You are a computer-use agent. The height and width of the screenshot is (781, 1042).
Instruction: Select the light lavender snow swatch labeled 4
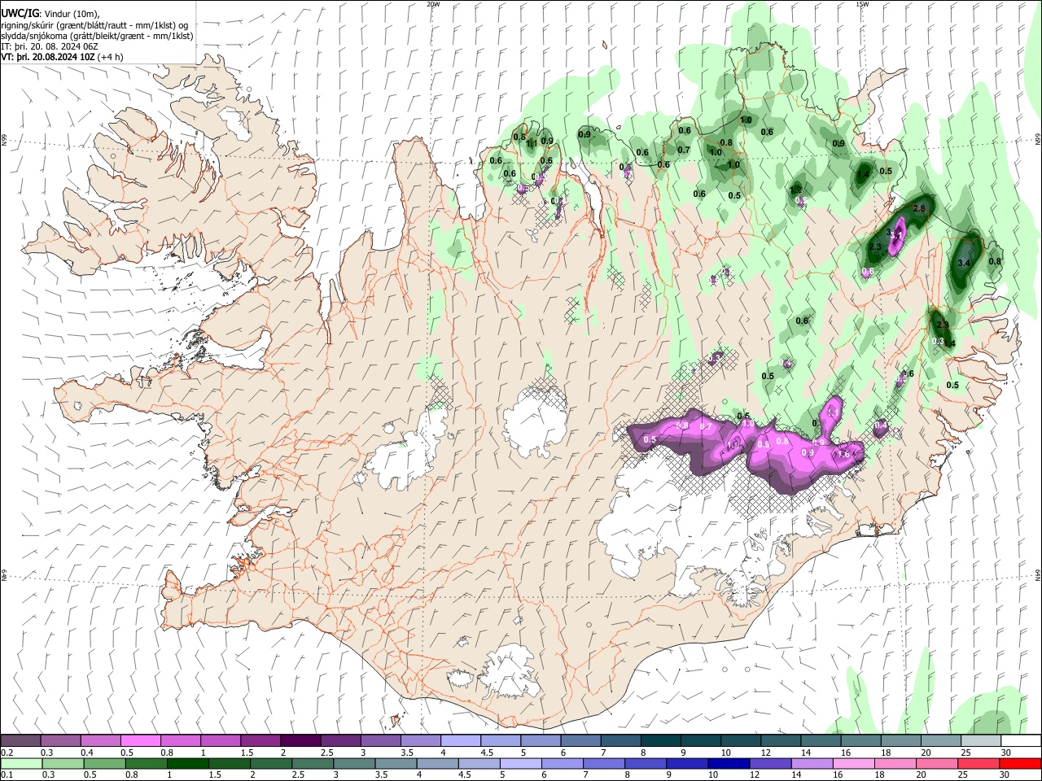pos(460,740)
